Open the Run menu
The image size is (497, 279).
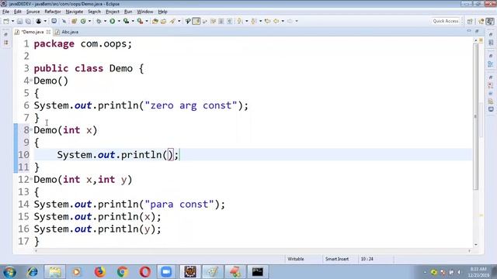point(128,12)
